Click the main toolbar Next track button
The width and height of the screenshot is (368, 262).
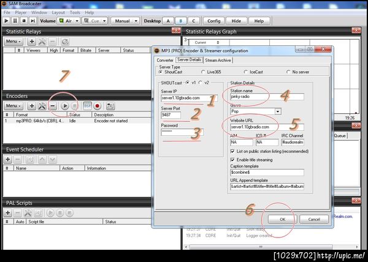[33, 21]
